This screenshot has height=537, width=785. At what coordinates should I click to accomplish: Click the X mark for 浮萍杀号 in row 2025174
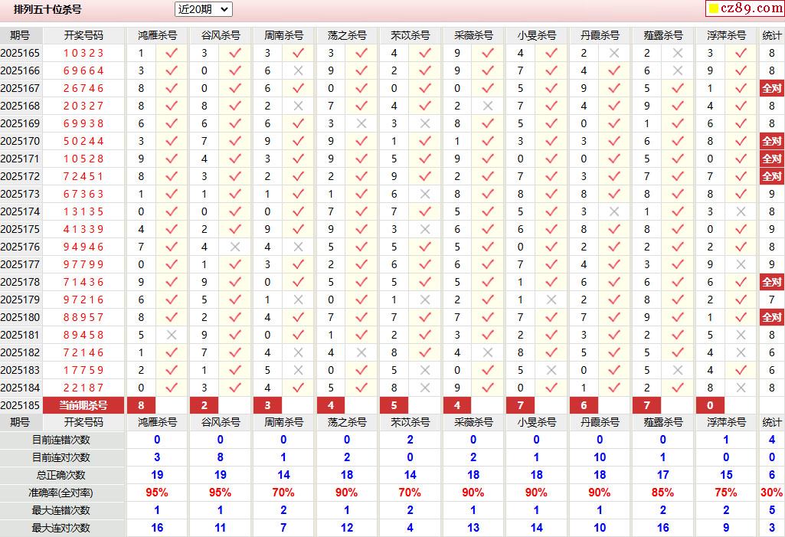(741, 211)
